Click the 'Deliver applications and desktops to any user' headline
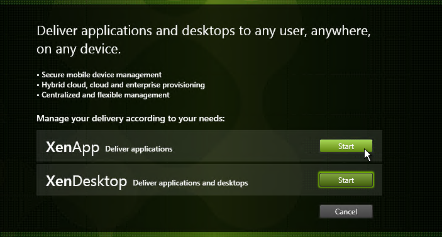Screen dimensions: 442x237 (x=204, y=40)
